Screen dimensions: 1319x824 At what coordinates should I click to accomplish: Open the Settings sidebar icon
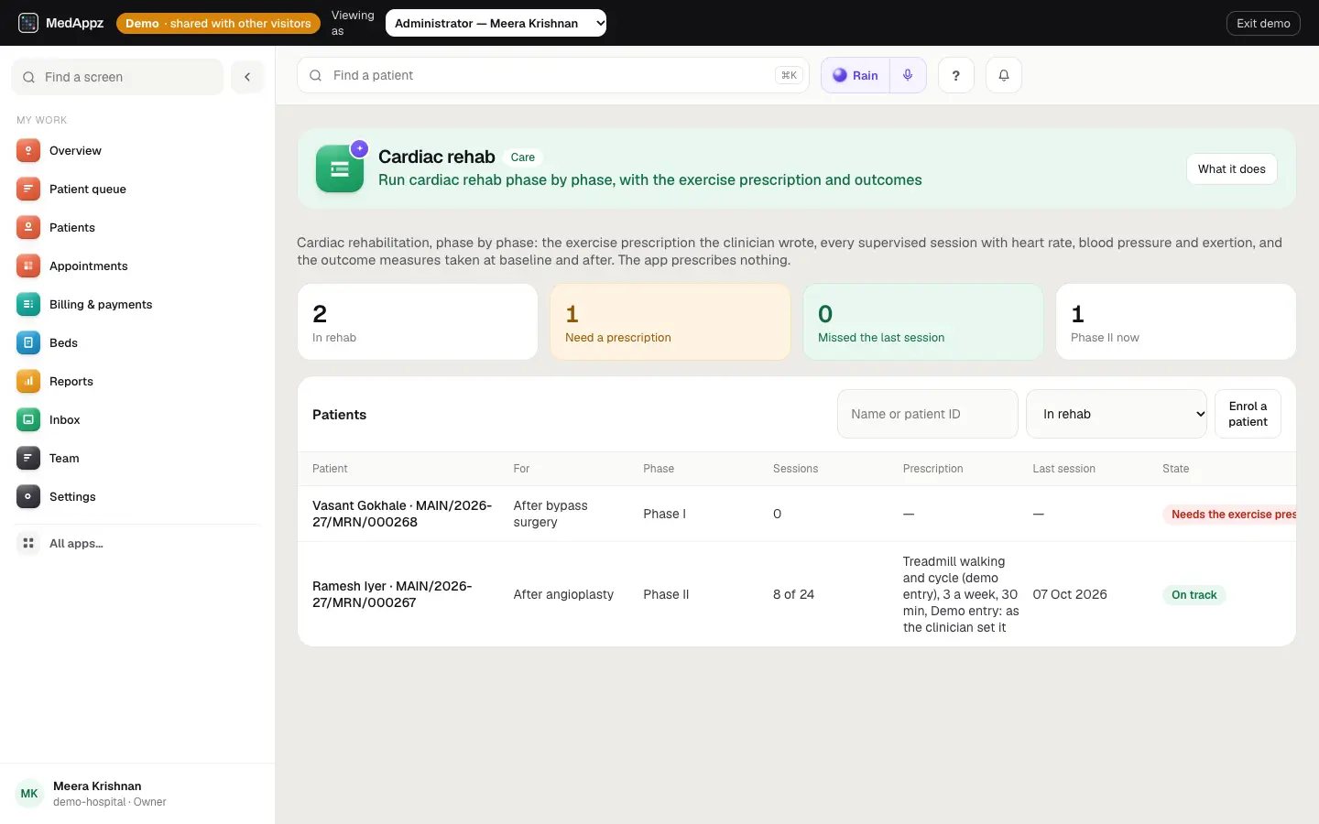pos(28,496)
